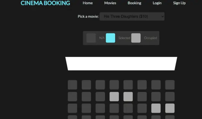This screenshot has width=202, height=119.
Task: Select fourth seat in the third row
Action: (x=114, y=108)
